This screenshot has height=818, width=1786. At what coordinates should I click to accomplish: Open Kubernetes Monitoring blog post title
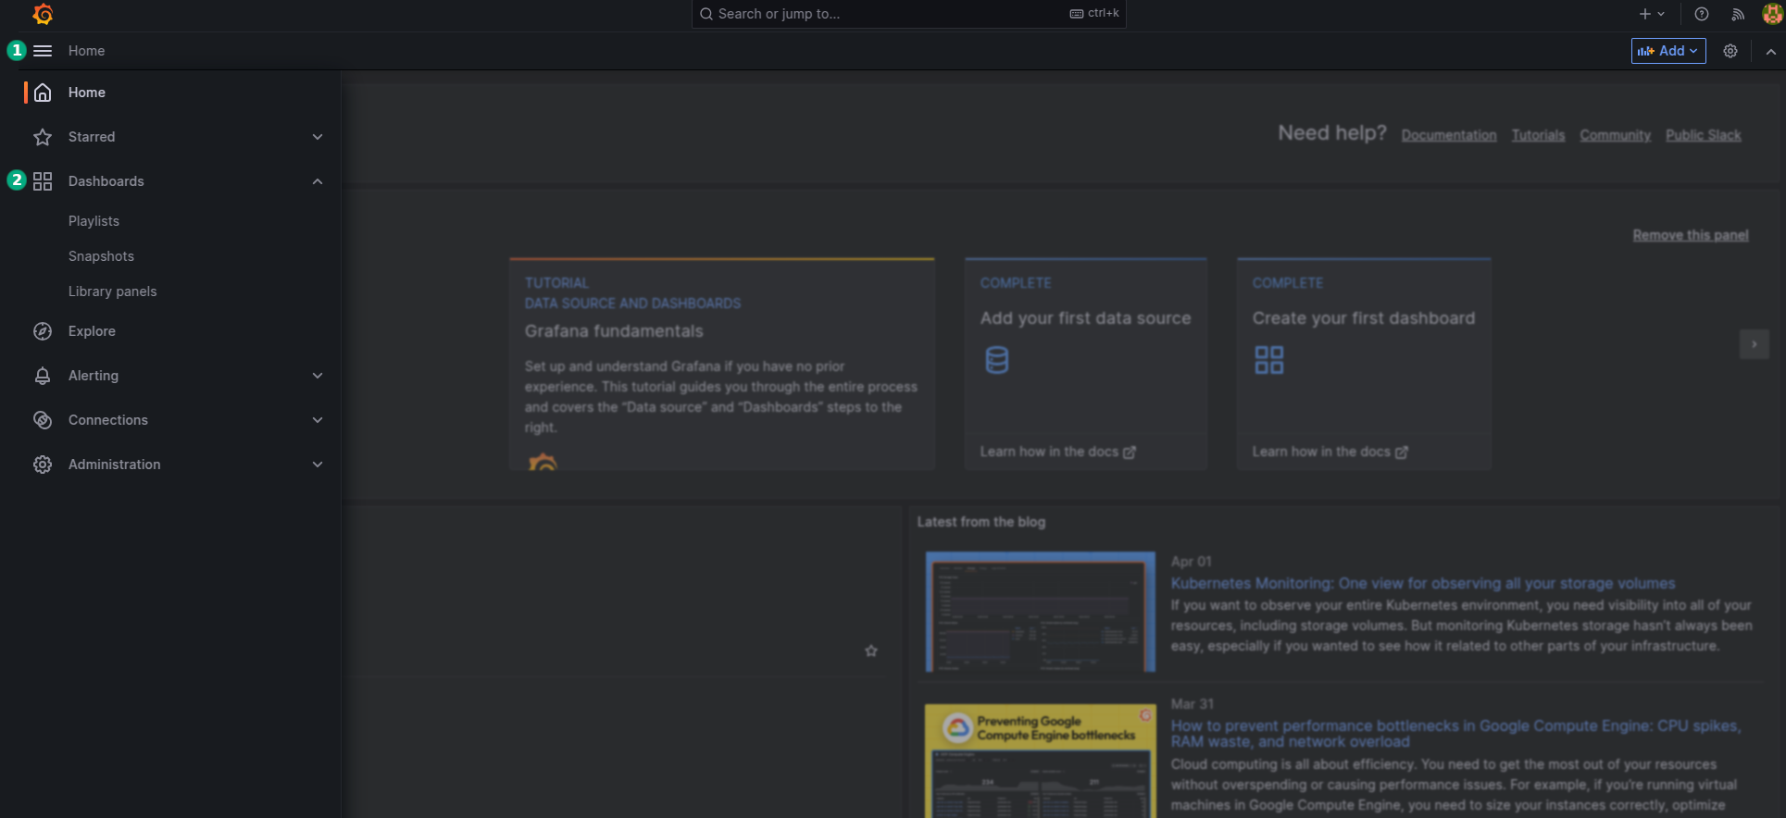pos(1423,583)
